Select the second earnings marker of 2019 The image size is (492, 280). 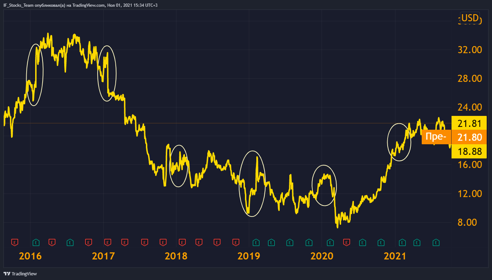click(x=271, y=242)
